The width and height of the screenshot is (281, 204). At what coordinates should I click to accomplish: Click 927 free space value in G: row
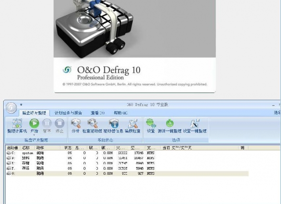(140, 174)
